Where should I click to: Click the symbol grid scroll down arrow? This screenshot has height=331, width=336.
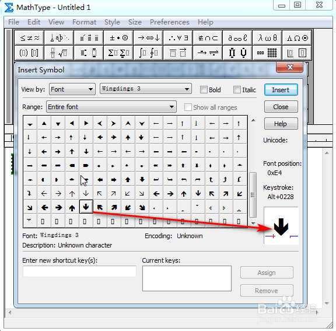(x=253, y=223)
